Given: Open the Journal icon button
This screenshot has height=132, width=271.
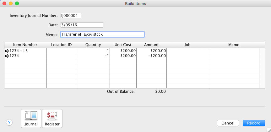Looking at the screenshot, I should pos(31,119).
